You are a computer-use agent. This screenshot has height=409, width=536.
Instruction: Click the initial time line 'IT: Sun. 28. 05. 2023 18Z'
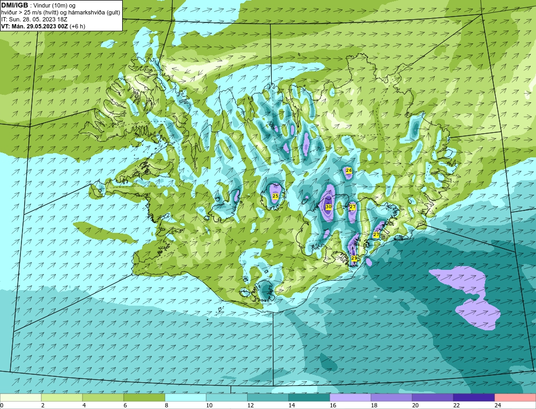point(34,19)
